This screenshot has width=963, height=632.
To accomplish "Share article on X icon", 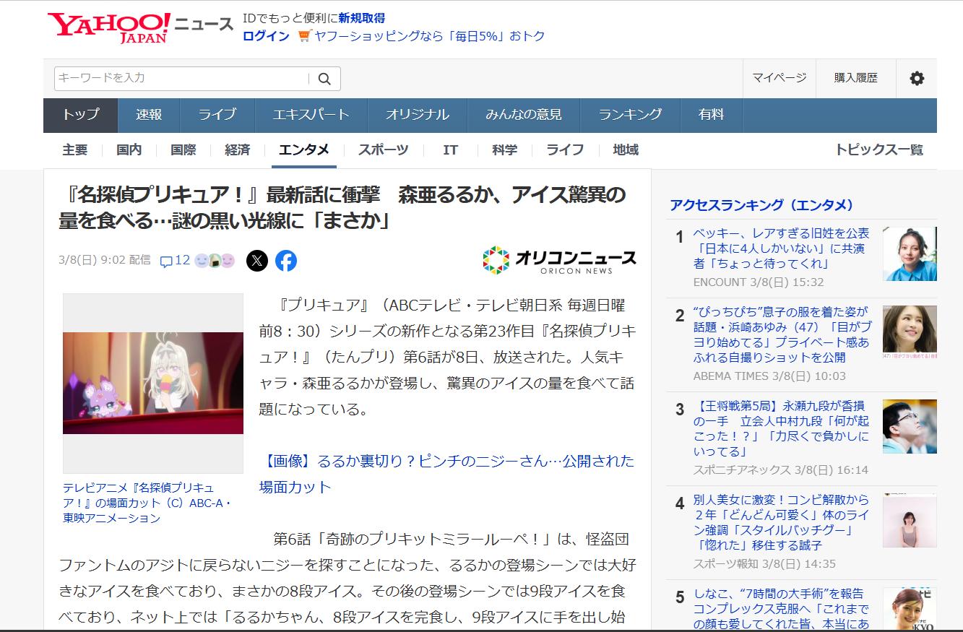I will coord(257,261).
